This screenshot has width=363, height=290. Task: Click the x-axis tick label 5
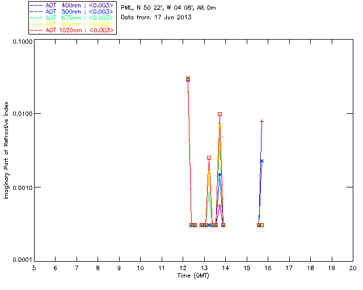[x=34, y=268]
